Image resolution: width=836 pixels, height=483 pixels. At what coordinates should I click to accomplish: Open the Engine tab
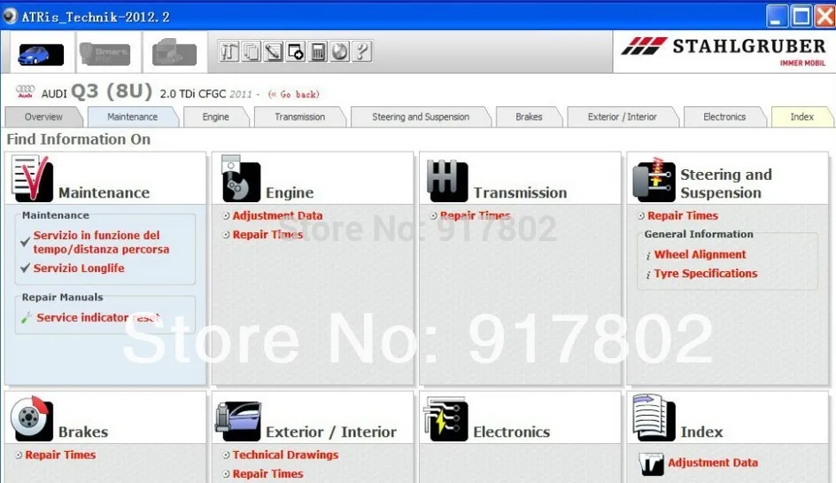pos(215,117)
